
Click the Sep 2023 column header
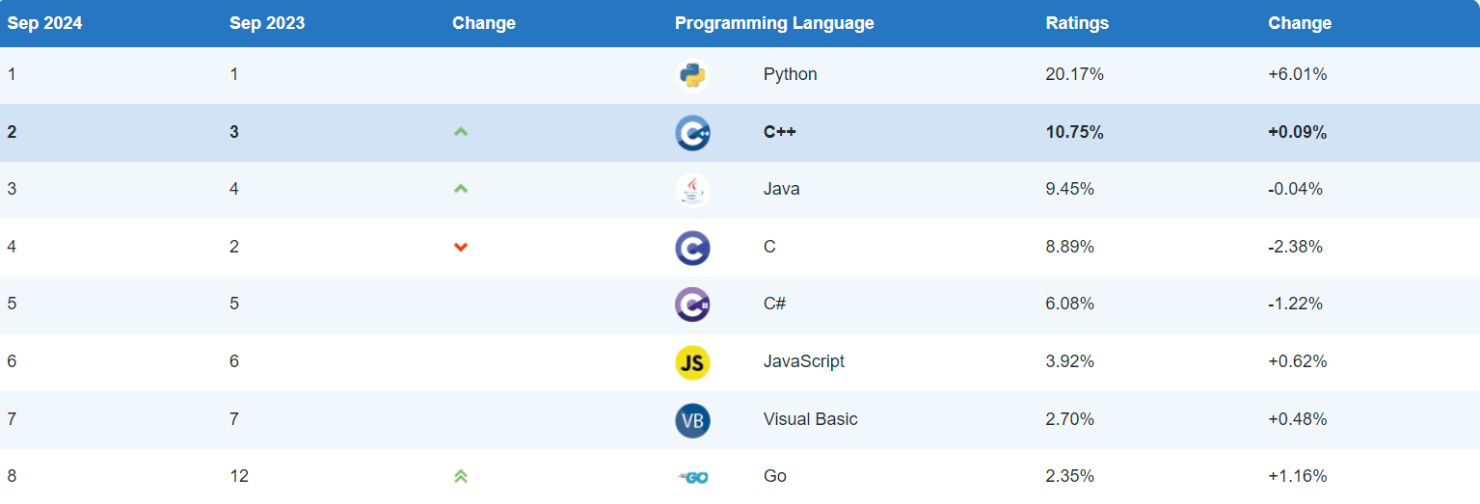(267, 23)
